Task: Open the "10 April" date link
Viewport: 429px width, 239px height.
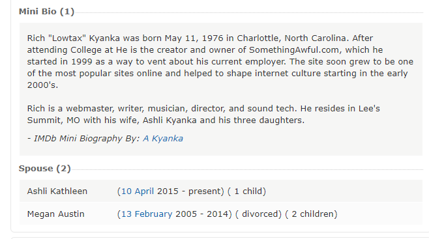Action: [138, 191]
